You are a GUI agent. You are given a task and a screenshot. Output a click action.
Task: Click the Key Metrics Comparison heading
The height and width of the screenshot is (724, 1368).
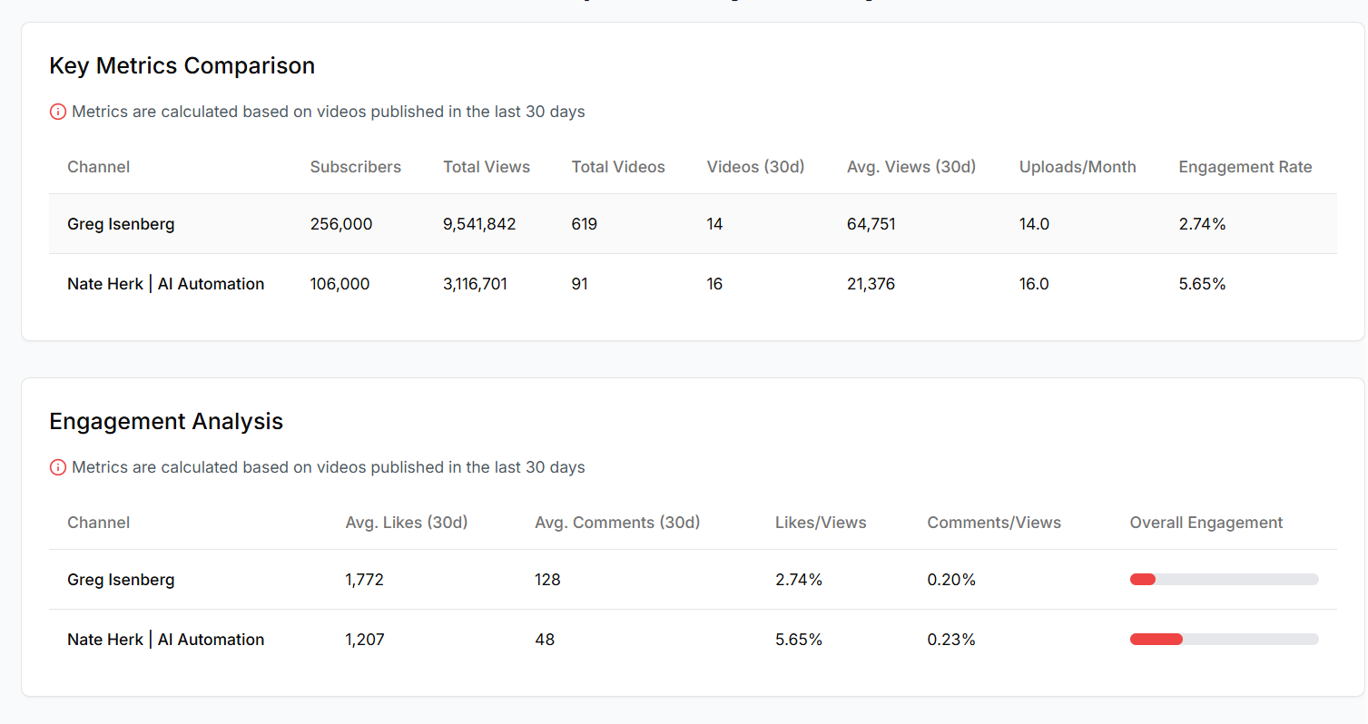point(182,66)
